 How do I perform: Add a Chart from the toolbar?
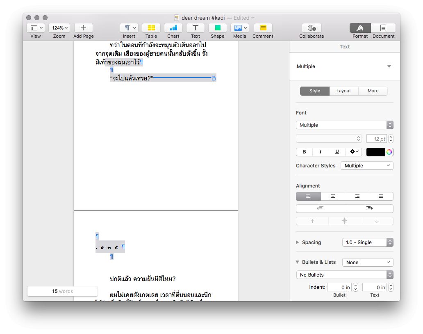[x=173, y=28]
